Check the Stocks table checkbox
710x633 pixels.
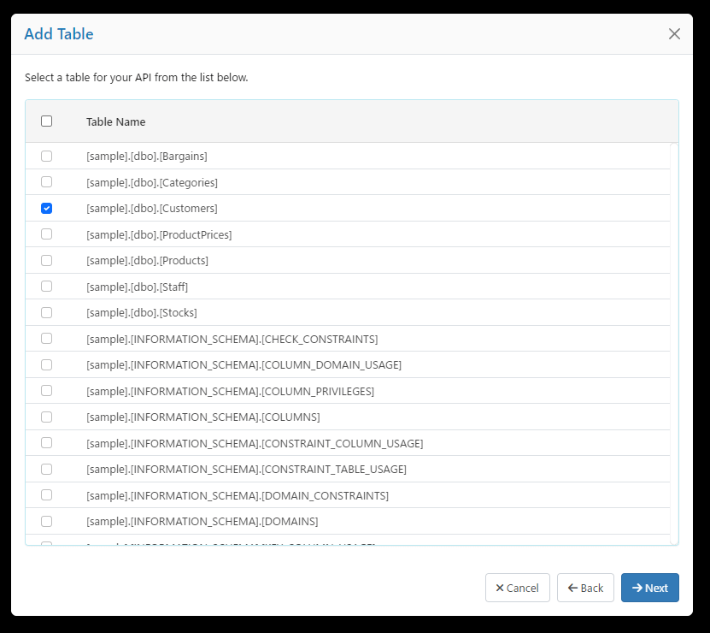click(47, 312)
